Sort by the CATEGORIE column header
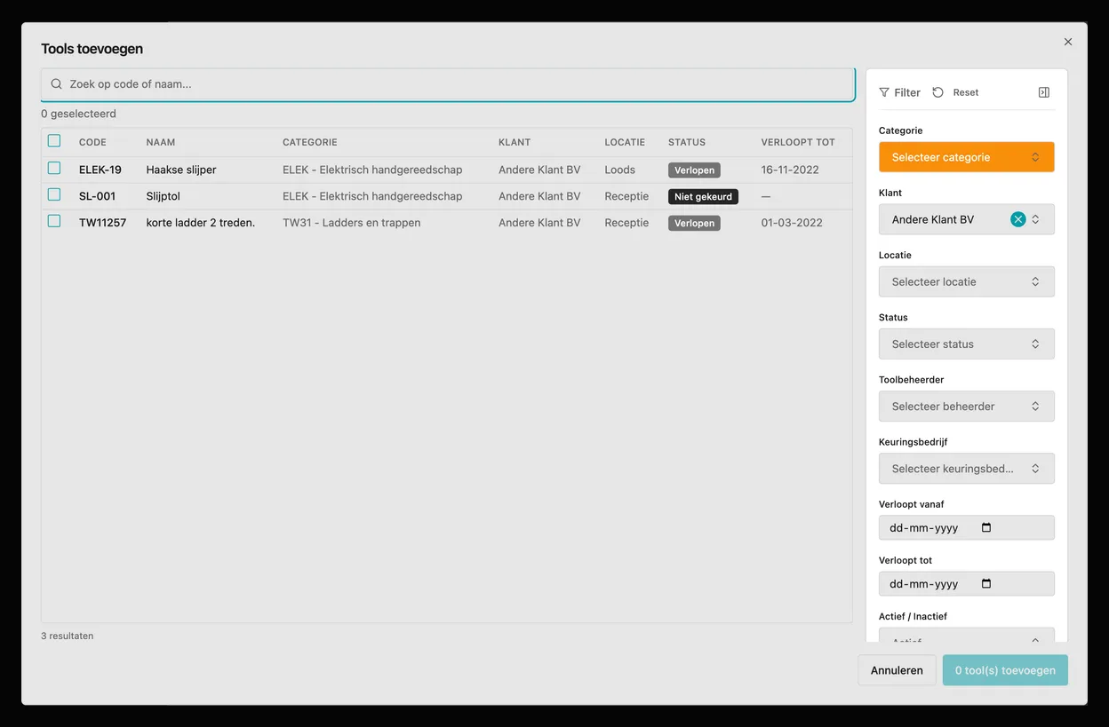The image size is (1109, 727). click(x=310, y=142)
